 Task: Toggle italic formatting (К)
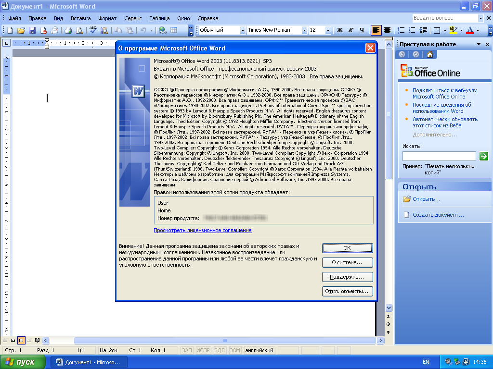pyautogui.click(x=350, y=30)
